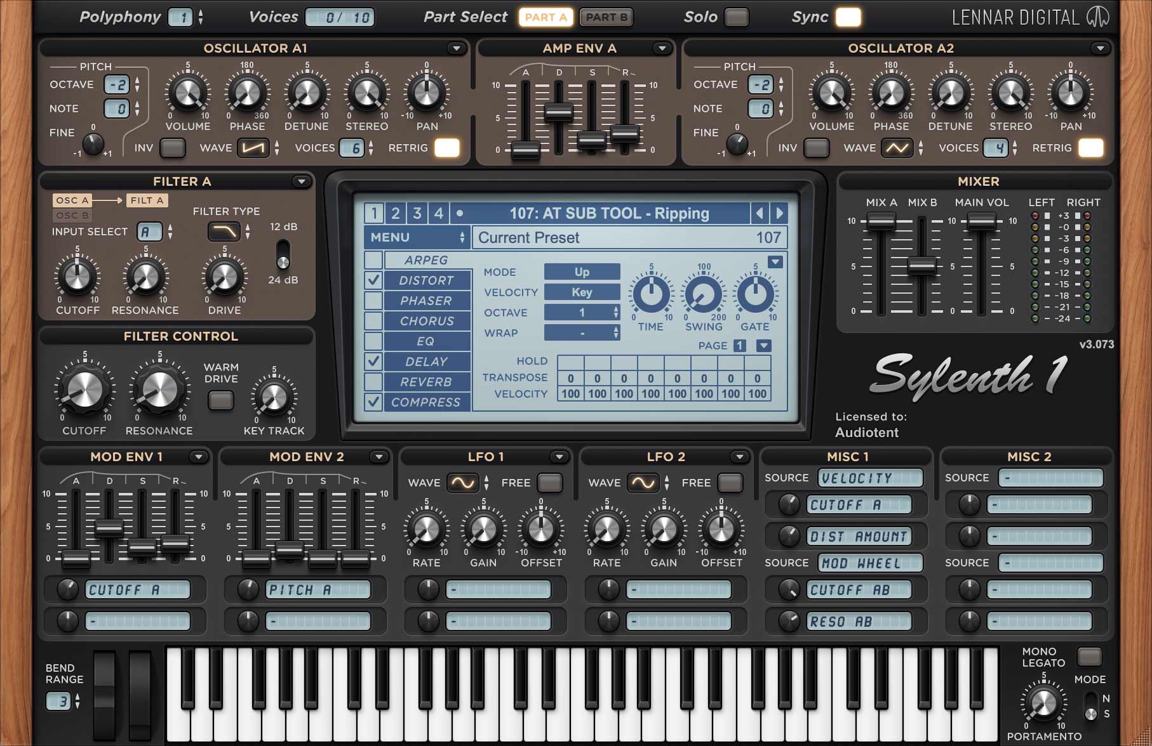Go to next preset with right arrow
Image resolution: width=1152 pixels, height=746 pixels.
[x=779, y=213]
